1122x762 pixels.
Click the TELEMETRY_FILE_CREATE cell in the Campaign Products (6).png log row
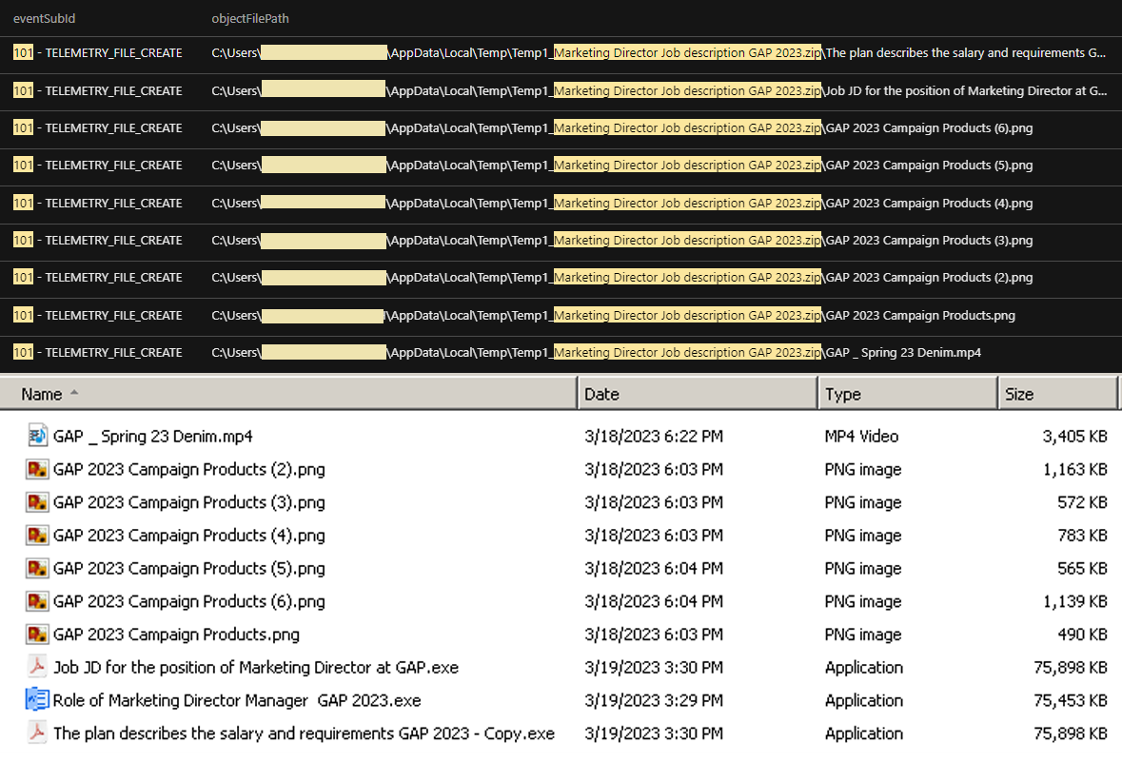click(97, 128)
